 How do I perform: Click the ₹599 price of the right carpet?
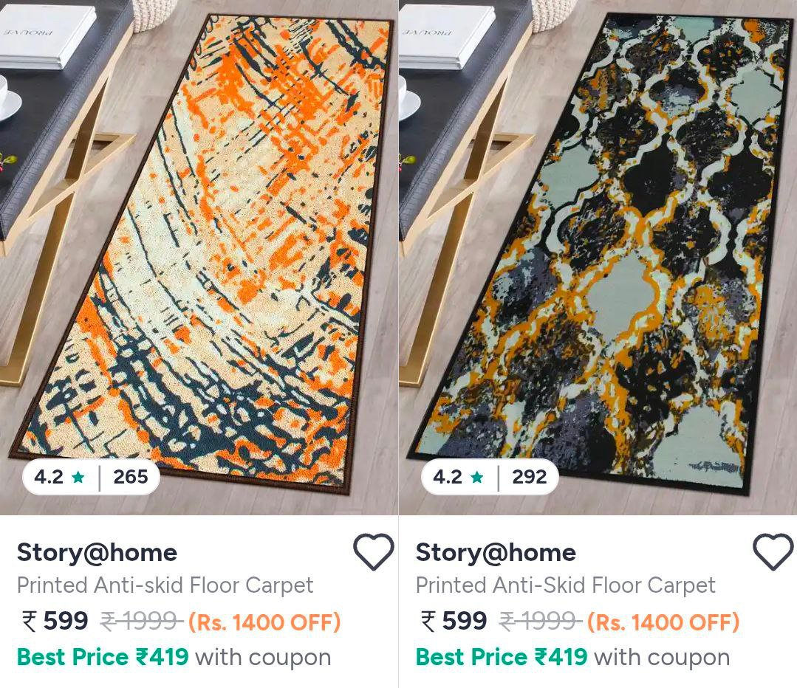tap(454, 621)
